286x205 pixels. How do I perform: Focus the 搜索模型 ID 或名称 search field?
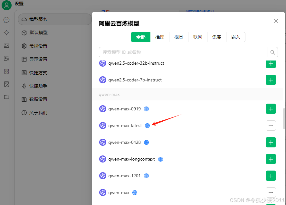click(x=183, y=52)
